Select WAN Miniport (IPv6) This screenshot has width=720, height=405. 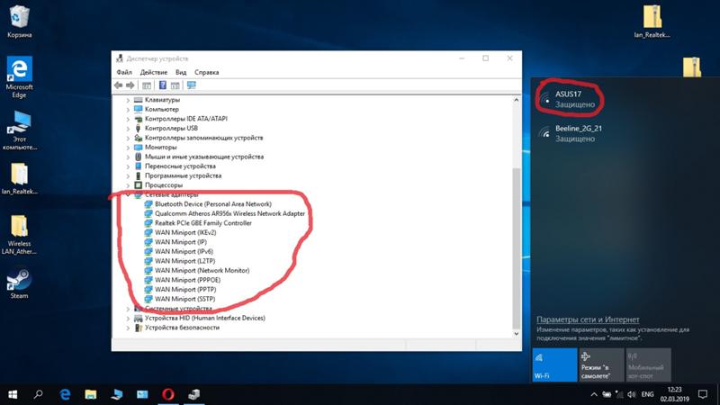pos(184,251)
